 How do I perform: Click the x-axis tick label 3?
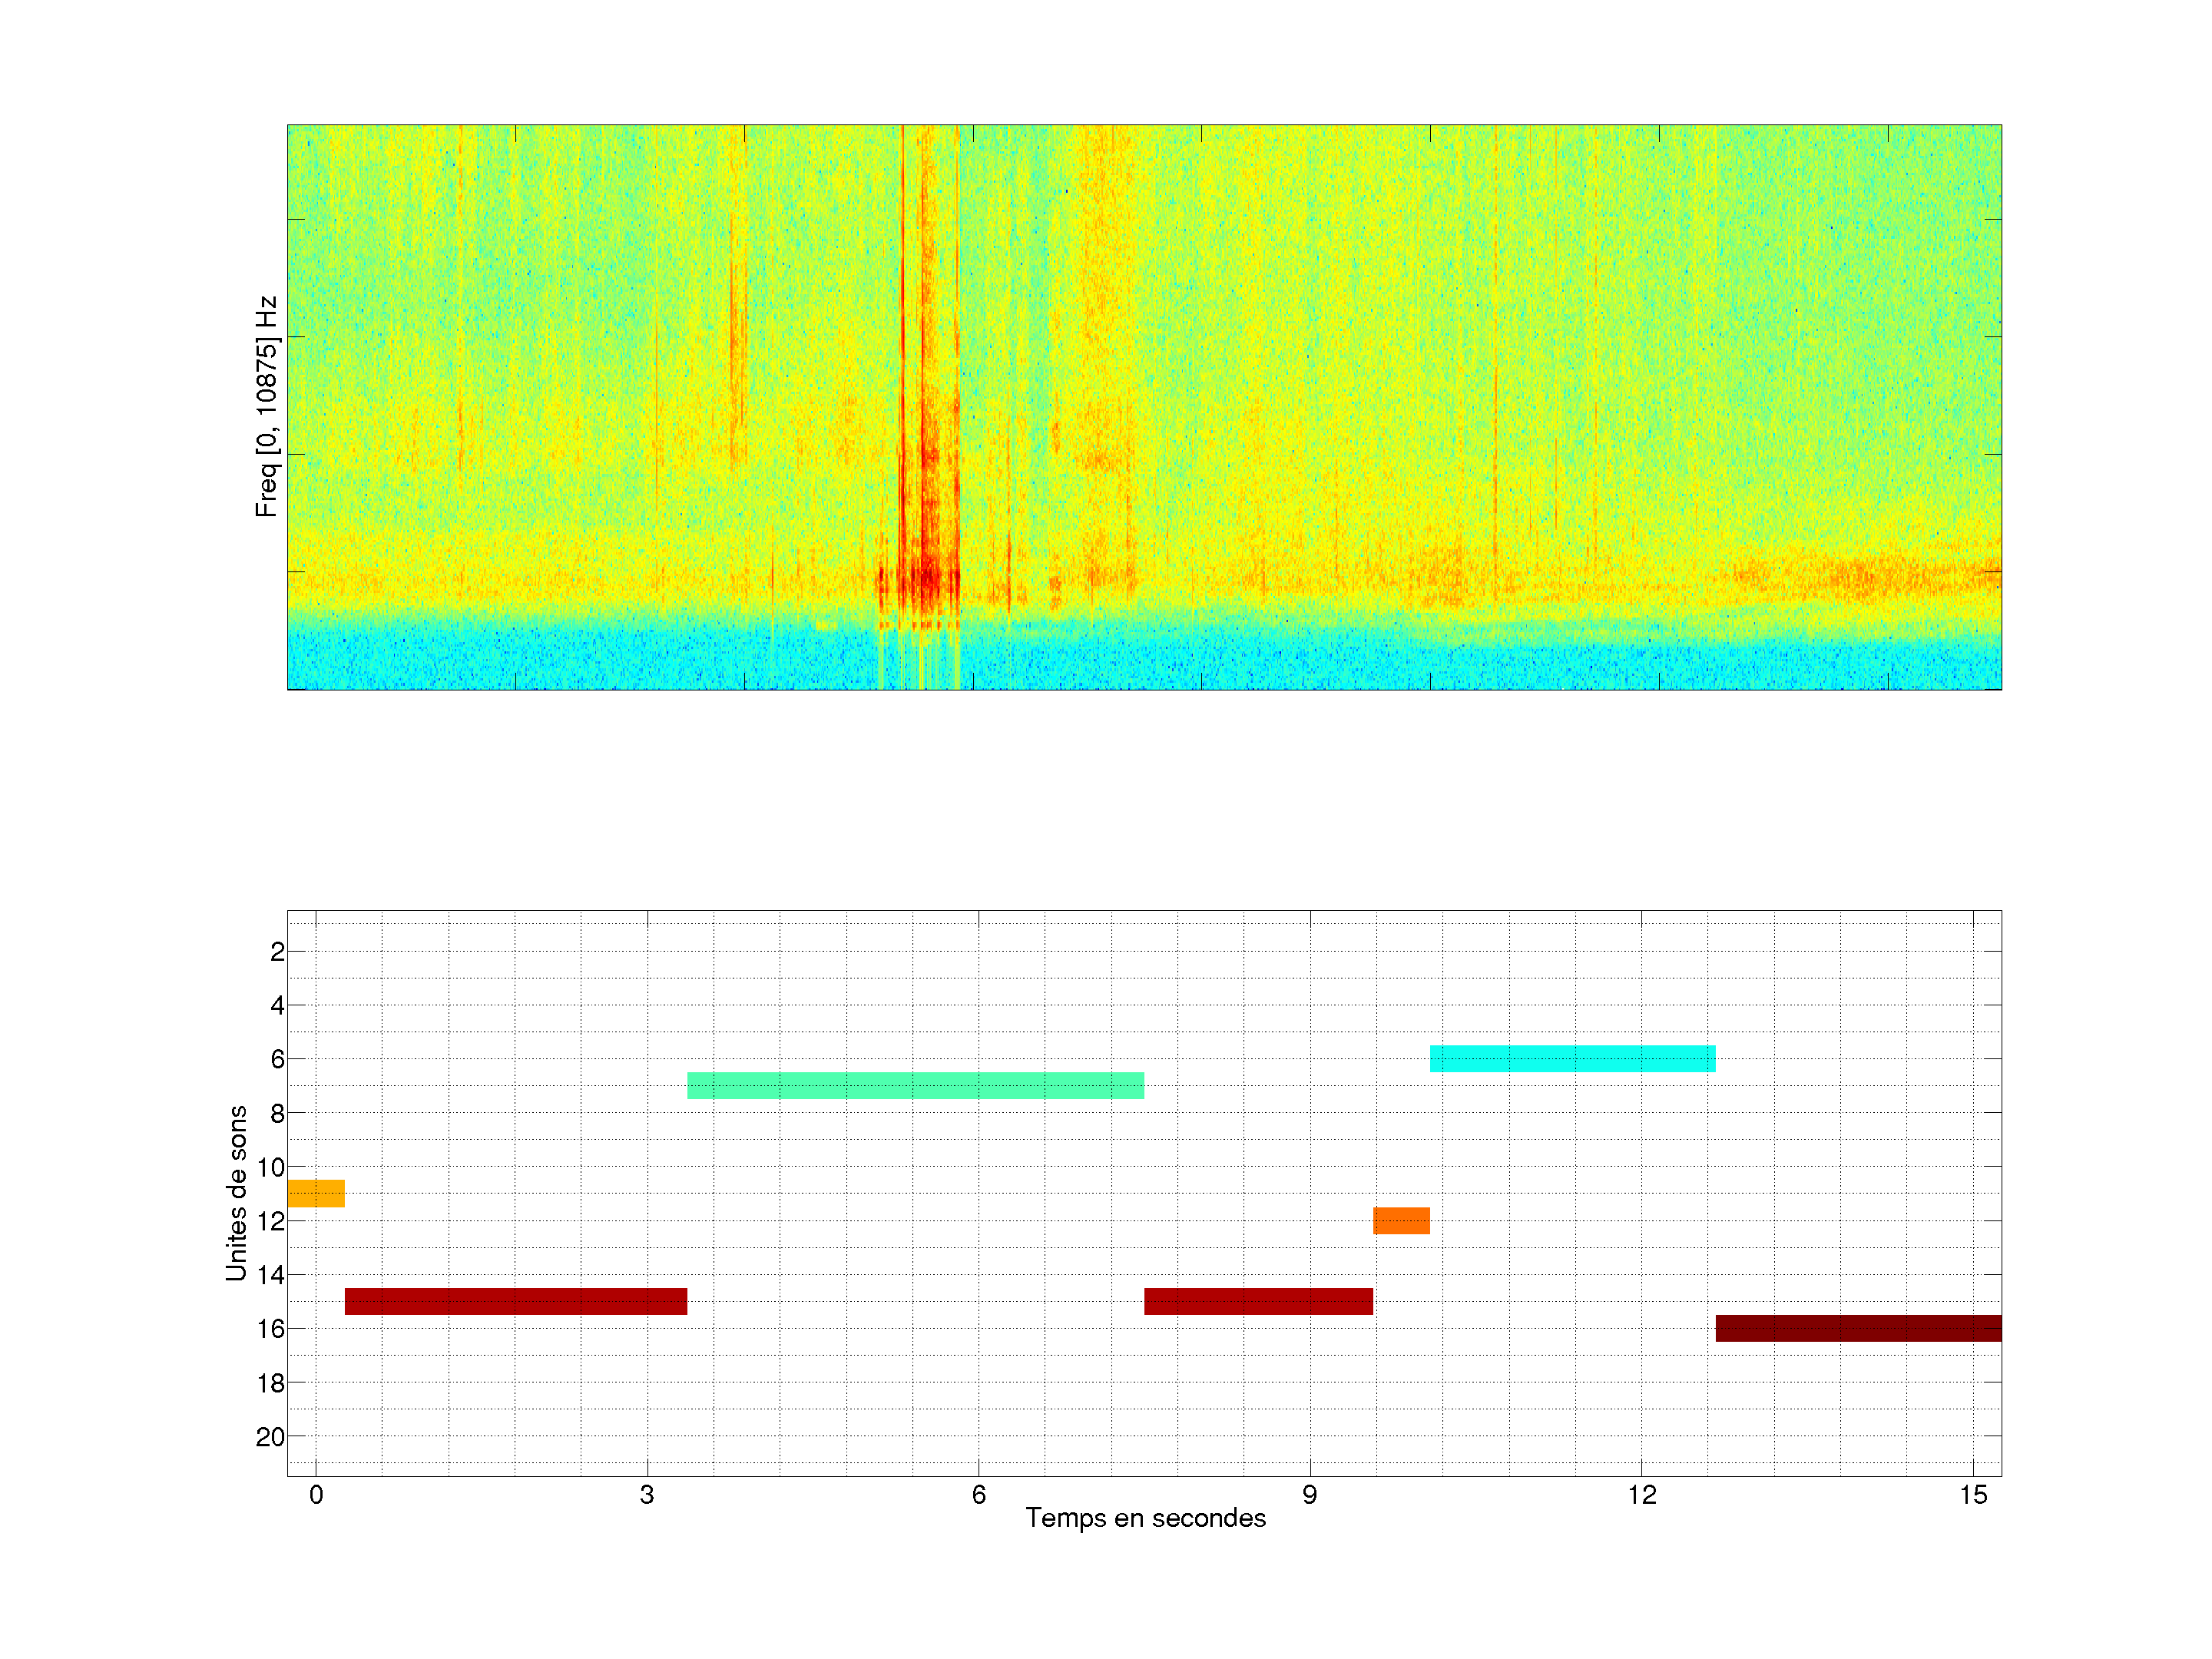(x=647, y=1495)
